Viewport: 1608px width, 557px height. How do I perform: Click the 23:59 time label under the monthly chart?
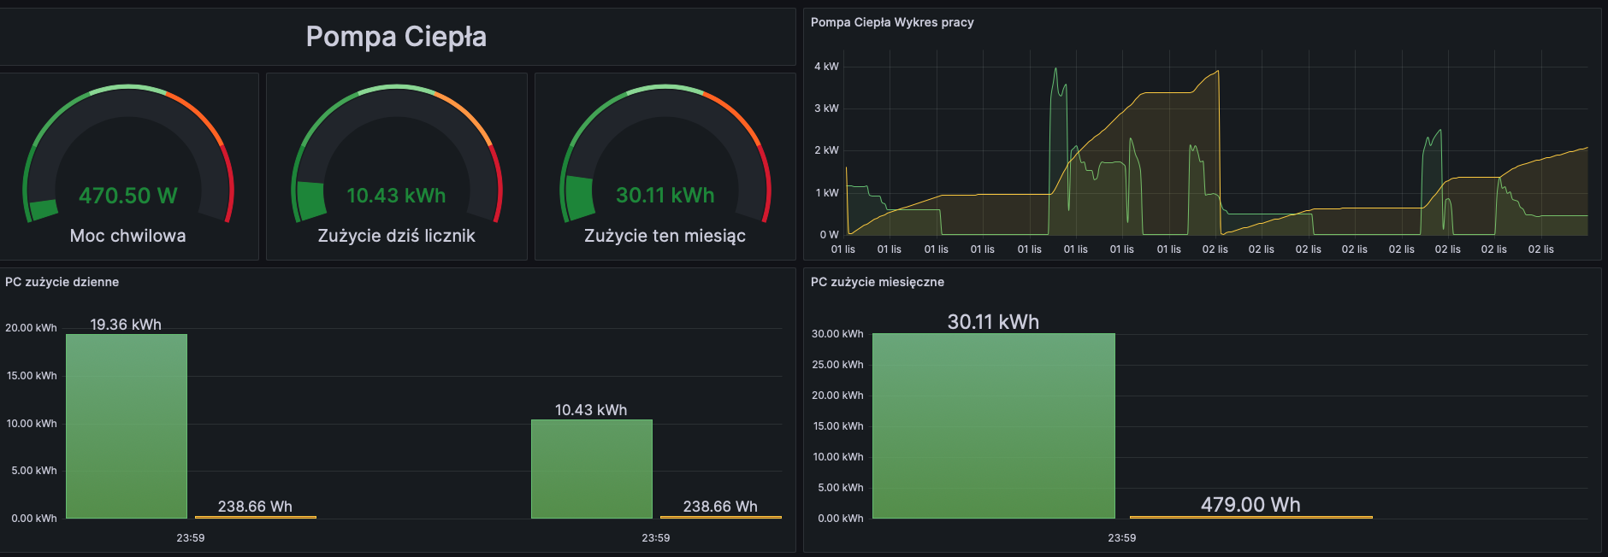[x=1121, y=538]
